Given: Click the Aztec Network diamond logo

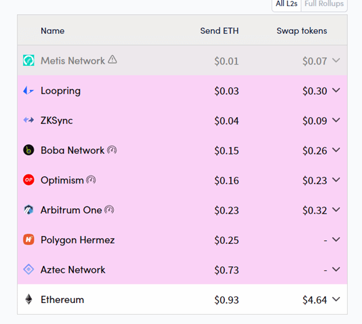Looking at the screenshot, I should coord(29,269).
